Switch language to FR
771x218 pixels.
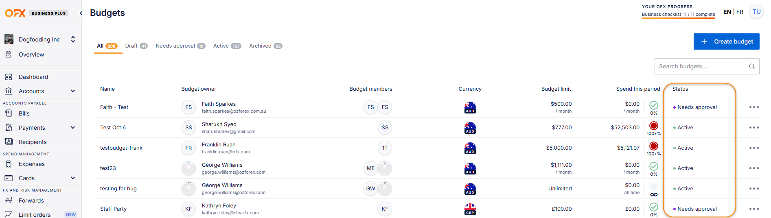(740, 12)
